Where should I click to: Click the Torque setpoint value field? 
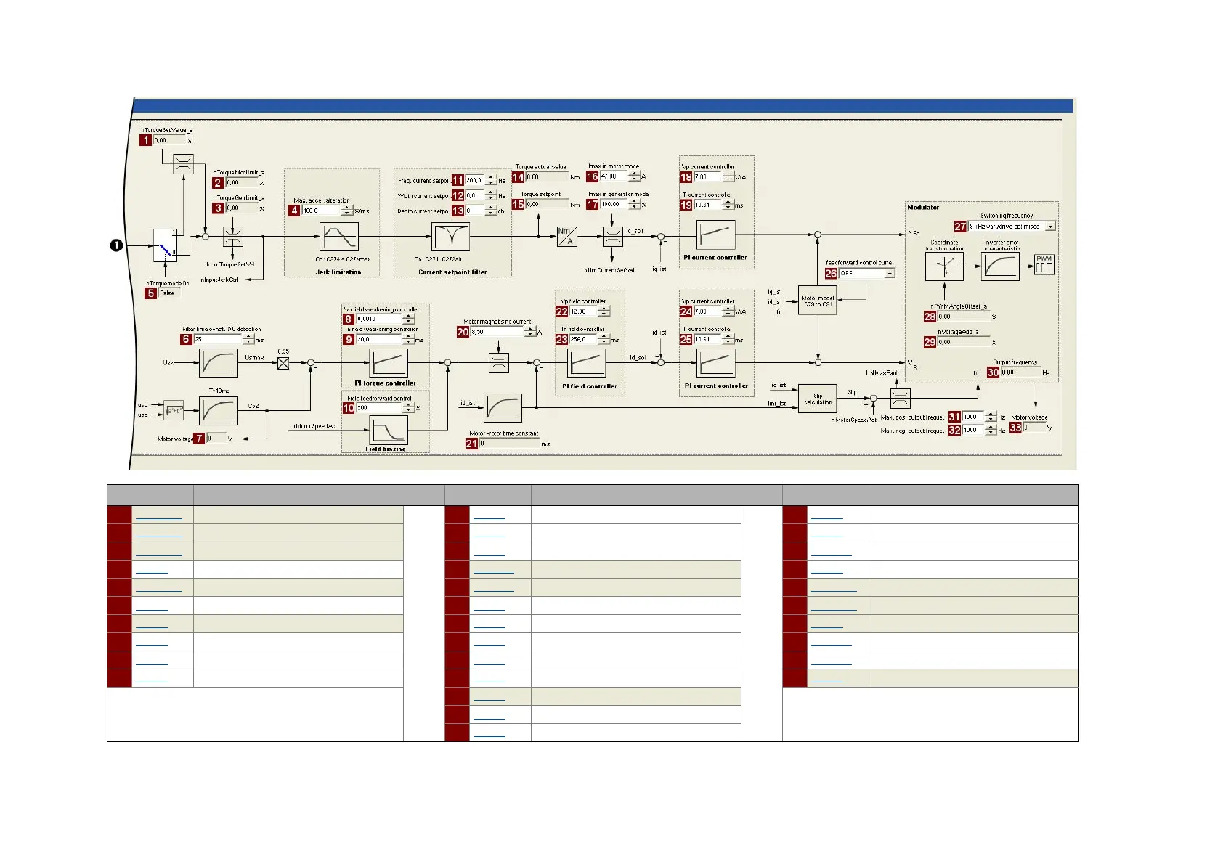(547, 205)
